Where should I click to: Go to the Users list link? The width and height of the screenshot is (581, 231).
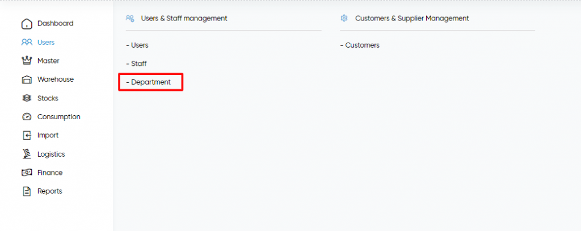tap(137, 45)
